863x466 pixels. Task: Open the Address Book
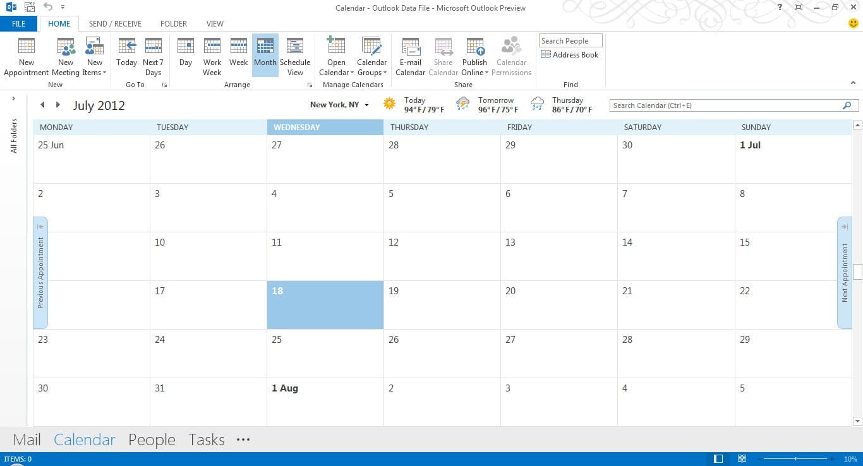pos(570,55)
